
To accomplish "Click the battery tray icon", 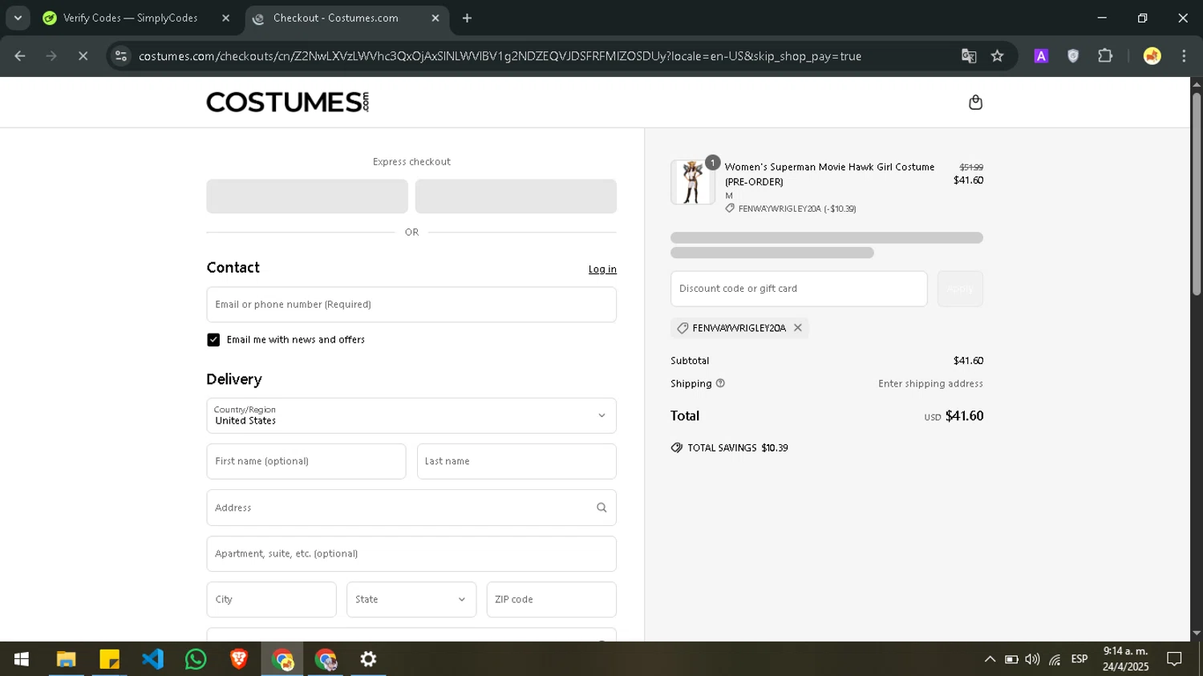I will tap(1011, 659).
